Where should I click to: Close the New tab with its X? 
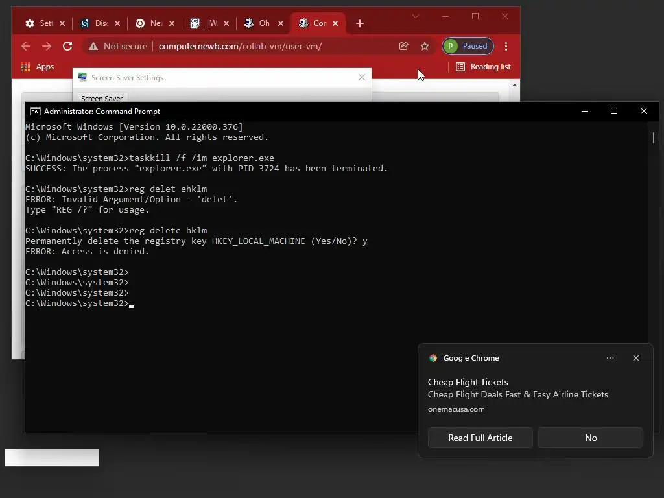tap(171, 23)
